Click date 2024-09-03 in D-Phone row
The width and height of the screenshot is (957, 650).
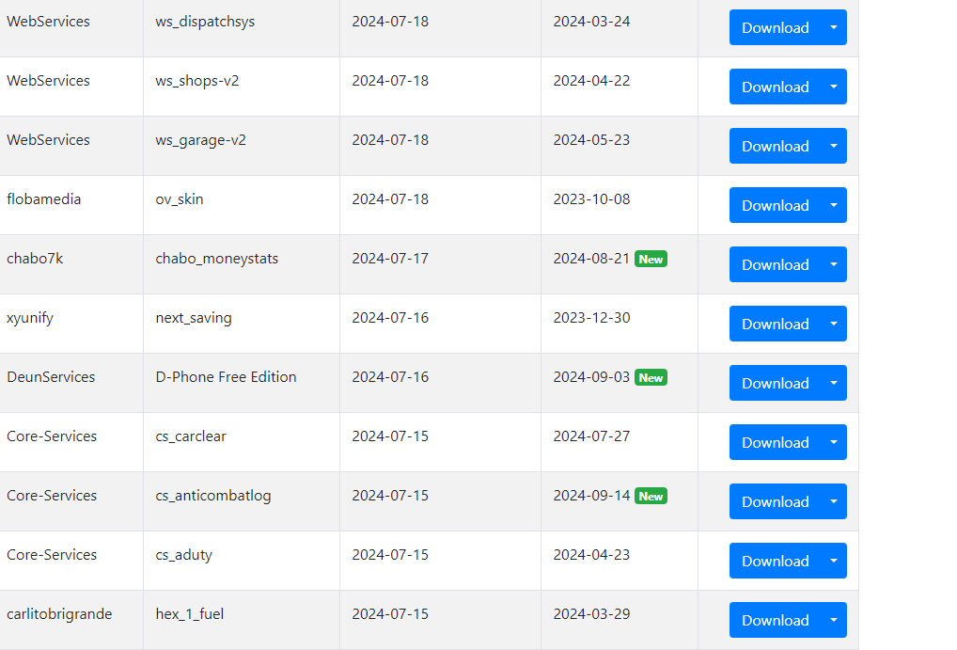(591, 377)
